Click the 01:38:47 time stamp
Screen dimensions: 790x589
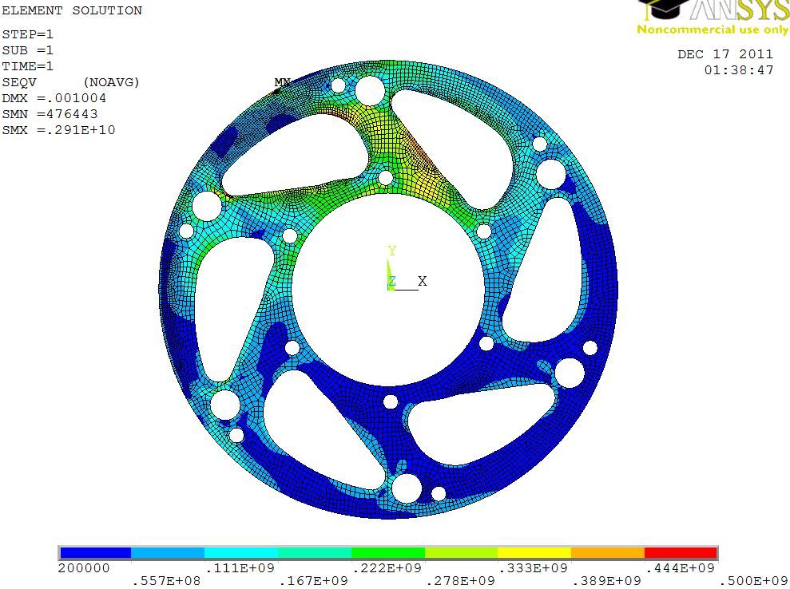click(739, 70)
